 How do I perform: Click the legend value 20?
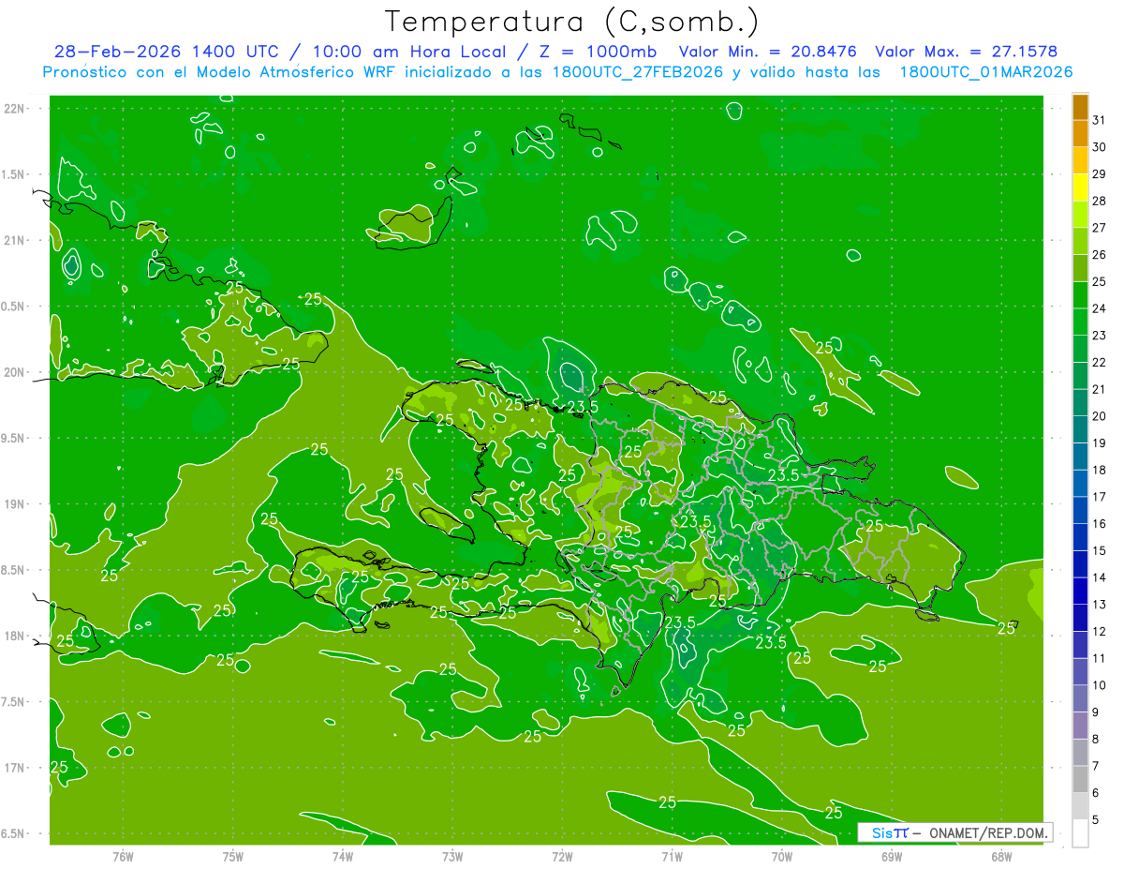pos(1100,416)
